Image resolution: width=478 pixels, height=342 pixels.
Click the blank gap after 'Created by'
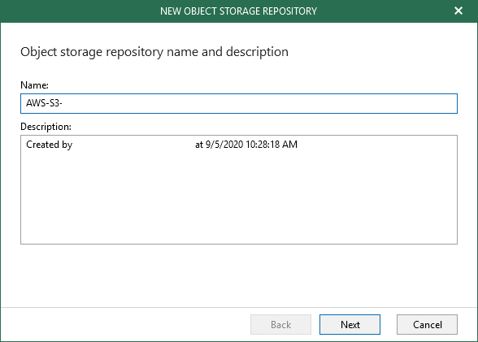click(133, 145)
